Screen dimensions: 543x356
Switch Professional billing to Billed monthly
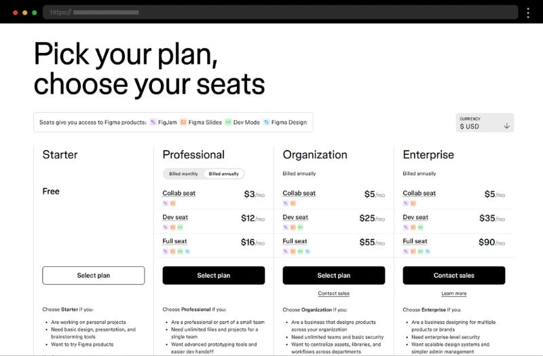click(183, 174)
